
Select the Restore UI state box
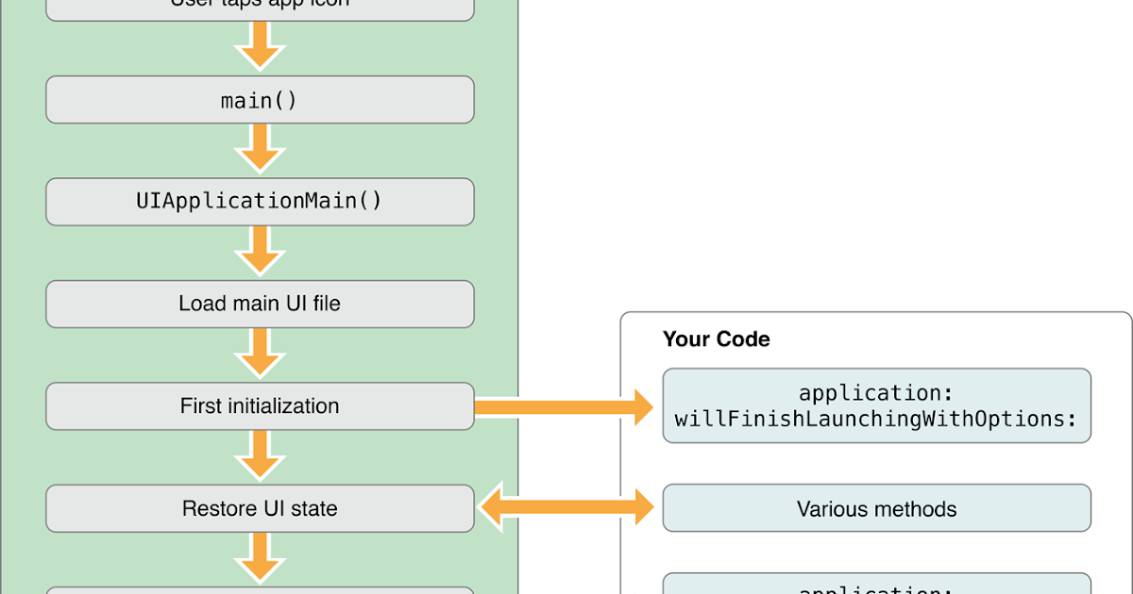point(260,508)
